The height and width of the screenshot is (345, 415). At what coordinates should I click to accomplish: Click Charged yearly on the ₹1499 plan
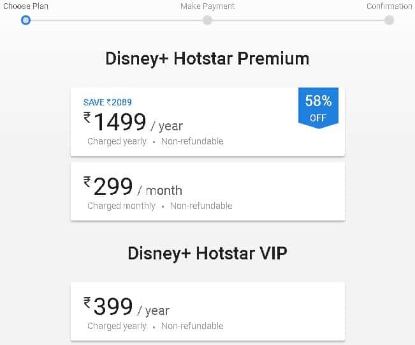coord(117,141)
